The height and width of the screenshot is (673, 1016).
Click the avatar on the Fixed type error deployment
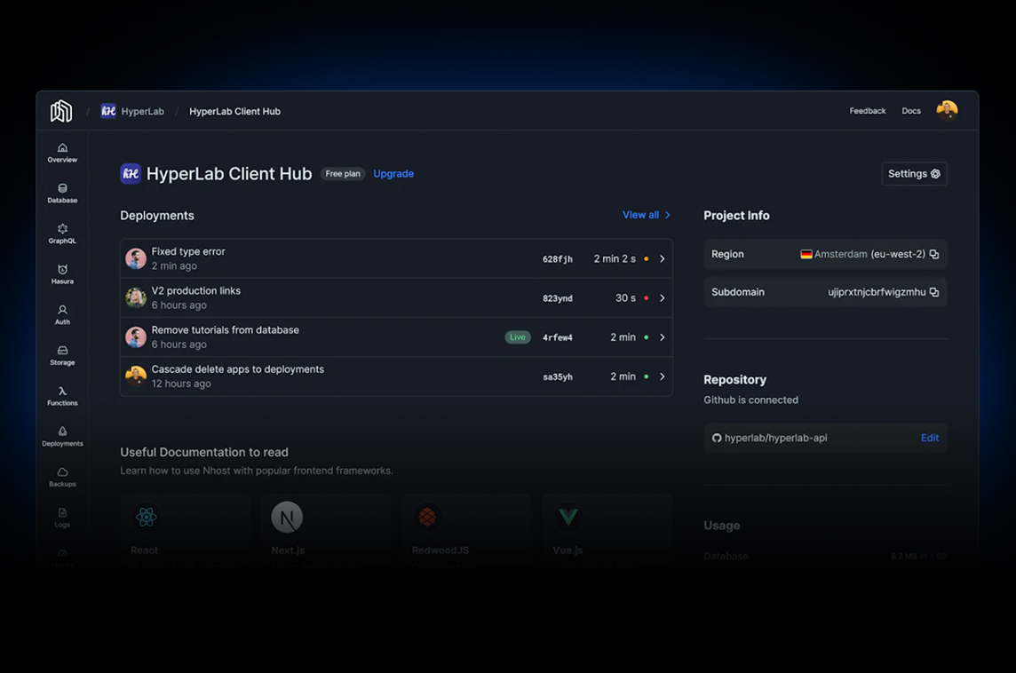point(135,258)
